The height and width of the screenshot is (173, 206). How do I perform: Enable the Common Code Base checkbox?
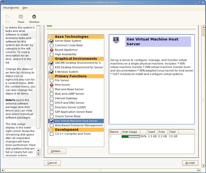coord(52,45)
